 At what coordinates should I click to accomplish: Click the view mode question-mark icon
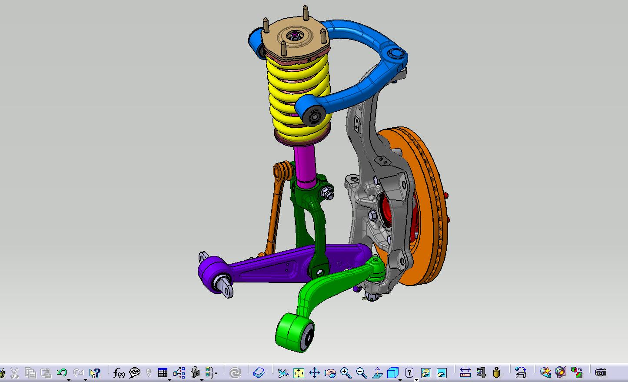409,372
